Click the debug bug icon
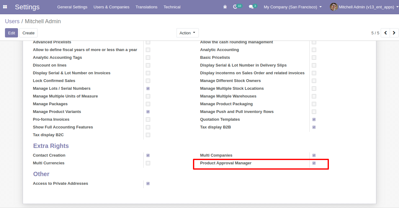 [x=225, y=7]
